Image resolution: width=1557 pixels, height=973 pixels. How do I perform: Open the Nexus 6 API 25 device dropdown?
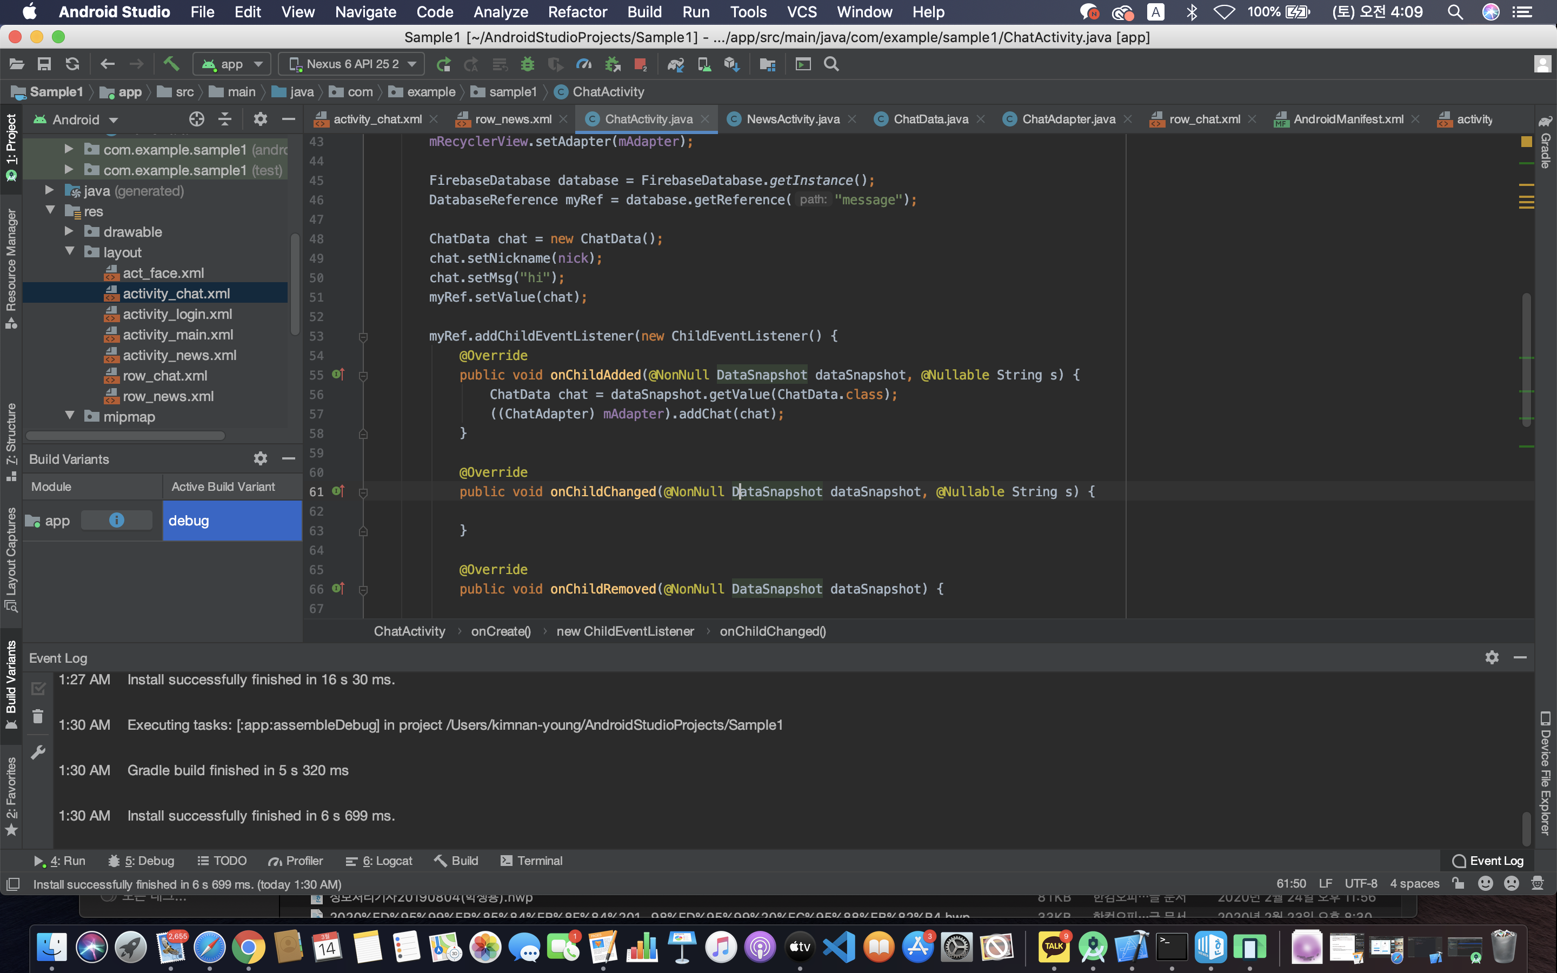352,64
